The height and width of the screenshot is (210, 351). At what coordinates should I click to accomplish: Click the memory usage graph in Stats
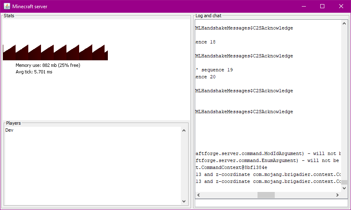55,52
